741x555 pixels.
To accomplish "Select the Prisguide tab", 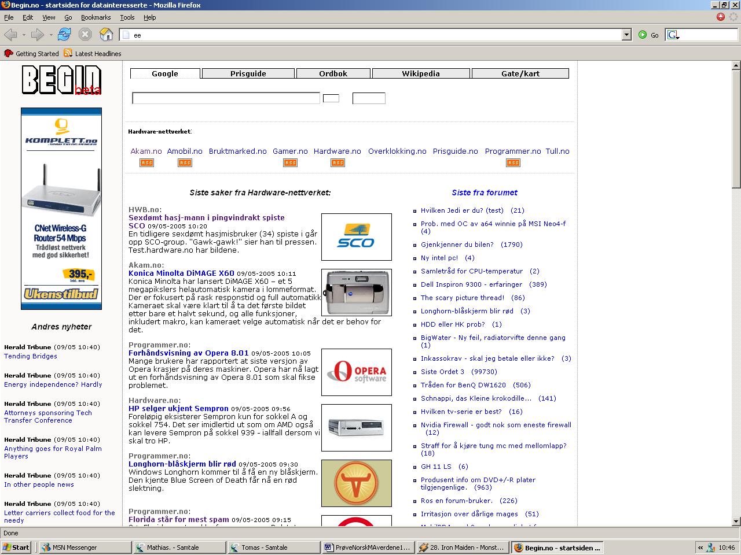I will pos(248,73).
